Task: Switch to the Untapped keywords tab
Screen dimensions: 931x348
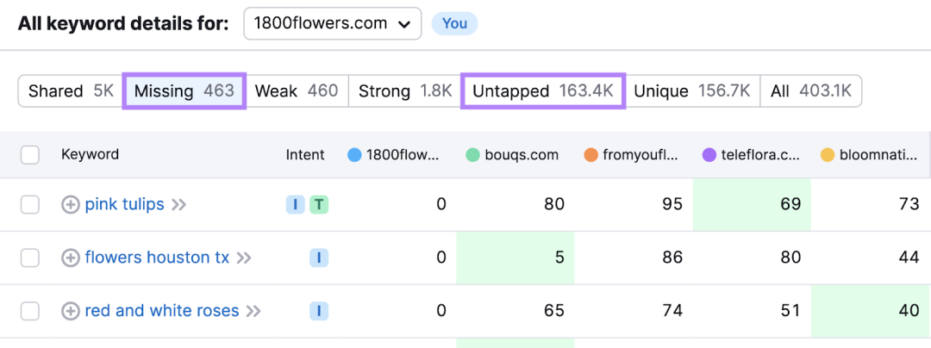Action: pos(543,91)
